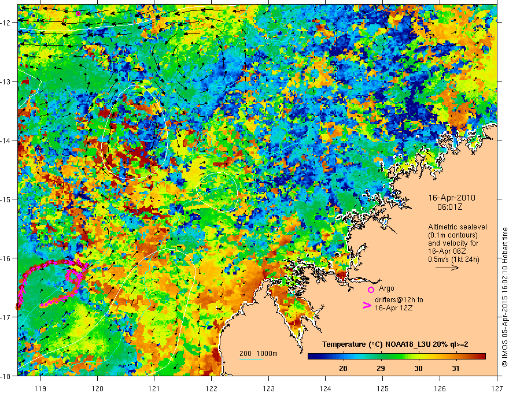This screenshot has height=393, width=509.
Task: Click the temperature color scale bar
Action: pyautogui.click(x=397, y=357)
